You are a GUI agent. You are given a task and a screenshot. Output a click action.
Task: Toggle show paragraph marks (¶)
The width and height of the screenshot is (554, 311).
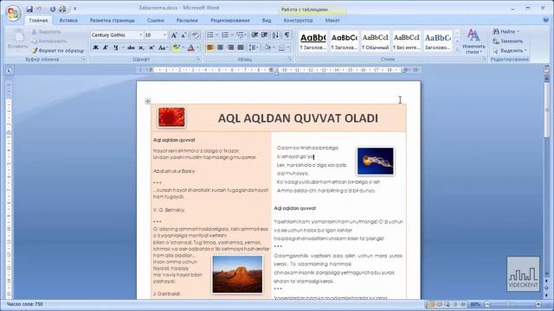(x=287, y=35)
